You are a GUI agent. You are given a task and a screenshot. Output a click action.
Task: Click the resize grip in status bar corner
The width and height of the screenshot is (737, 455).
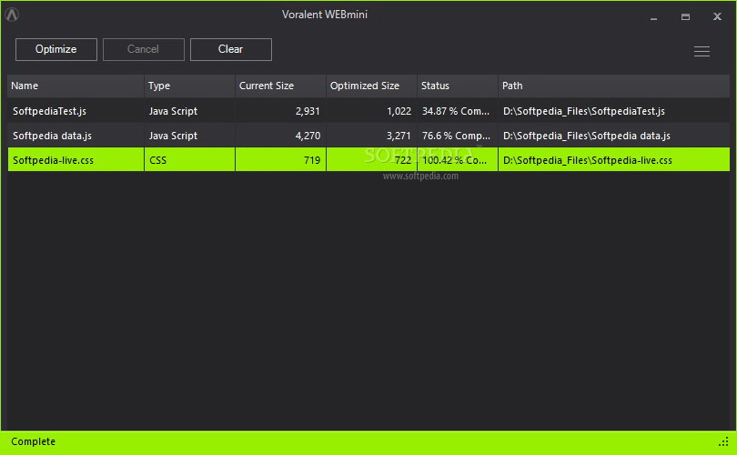(x=723, y=441)
